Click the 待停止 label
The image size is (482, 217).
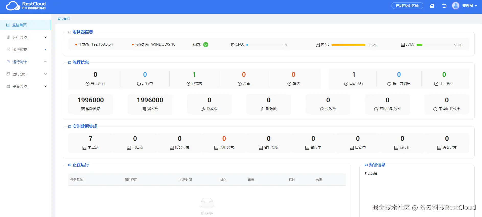click(x=405, y=147)
